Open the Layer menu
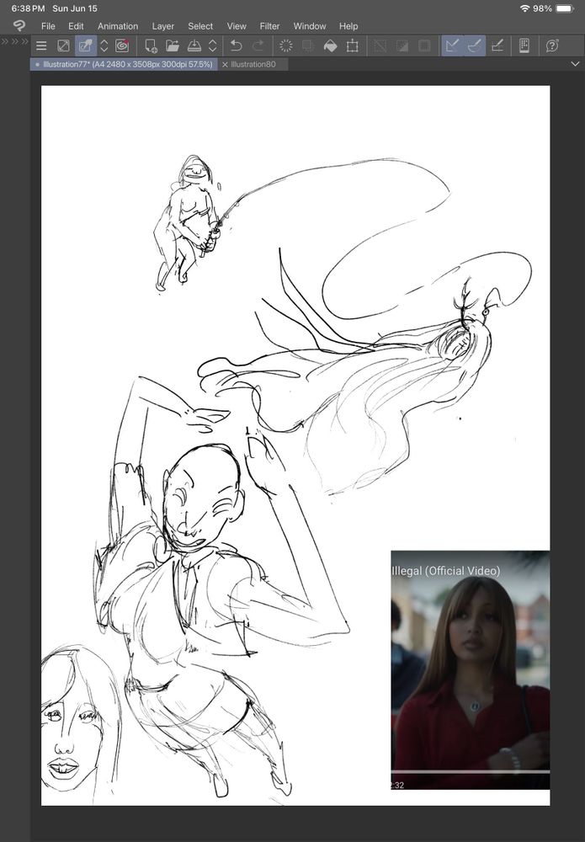Viewport: 585px width, 842px height. coord(162,26)
